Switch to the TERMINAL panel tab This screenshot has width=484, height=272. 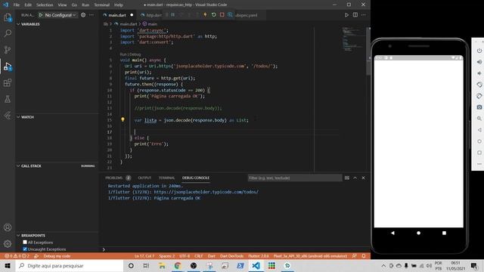coord(166,178)
